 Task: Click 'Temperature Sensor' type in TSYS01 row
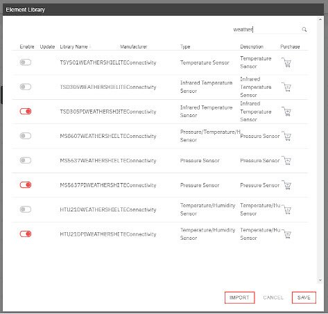pyautogui.click(x=205, y=62)
